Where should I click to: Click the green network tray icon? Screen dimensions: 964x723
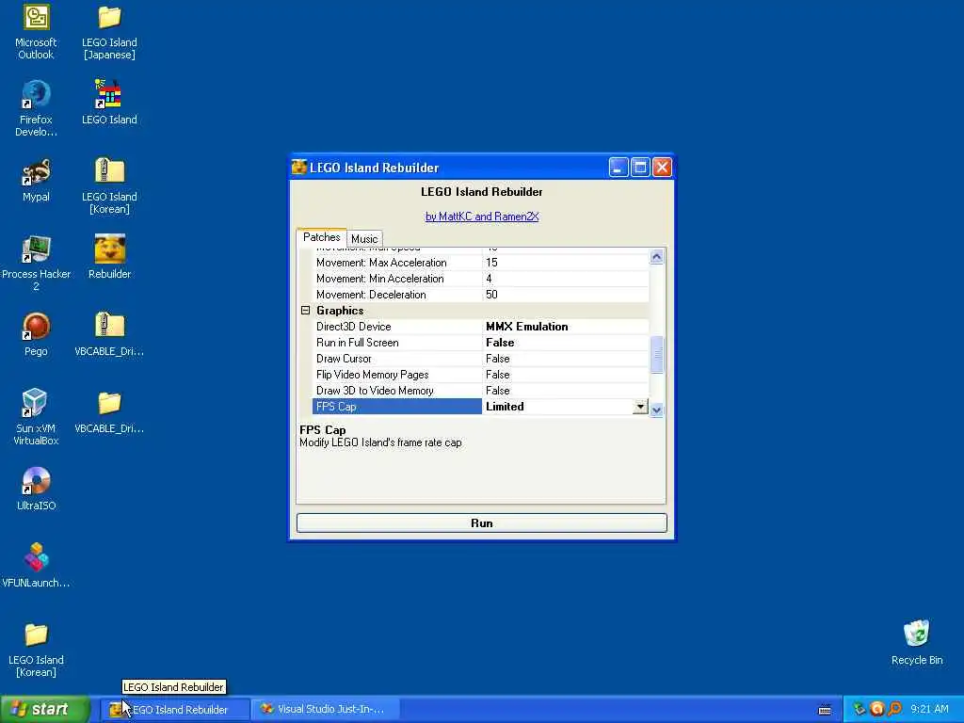pos(859,709)
